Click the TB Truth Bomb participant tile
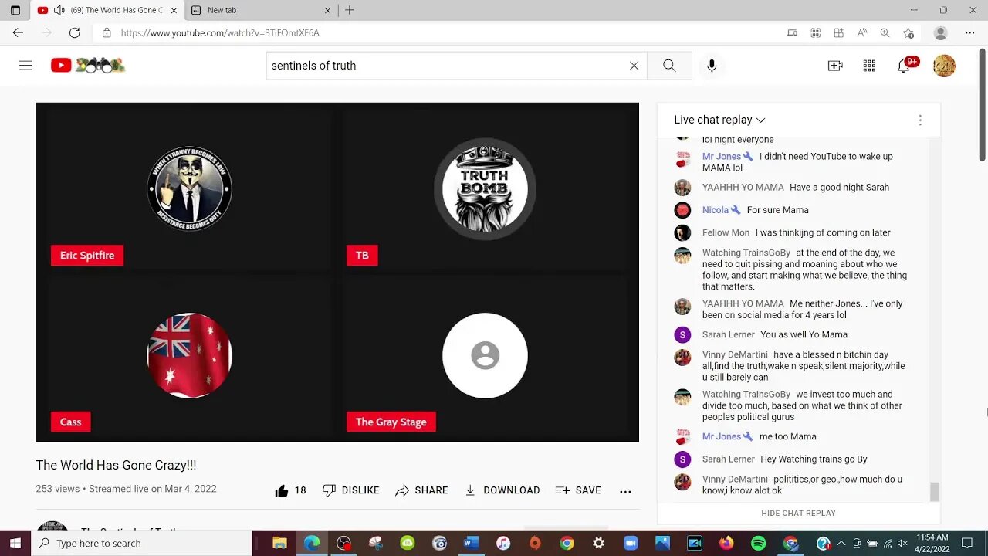Viewport: 988px width, 556px height. pos(485,188)
